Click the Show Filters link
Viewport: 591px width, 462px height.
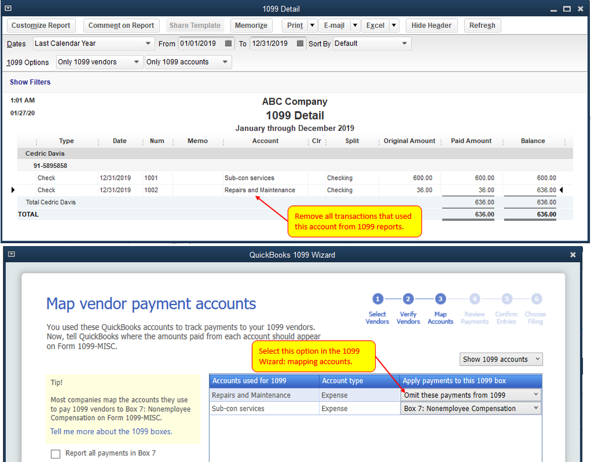pyautogui.click(x=30, y=82)
